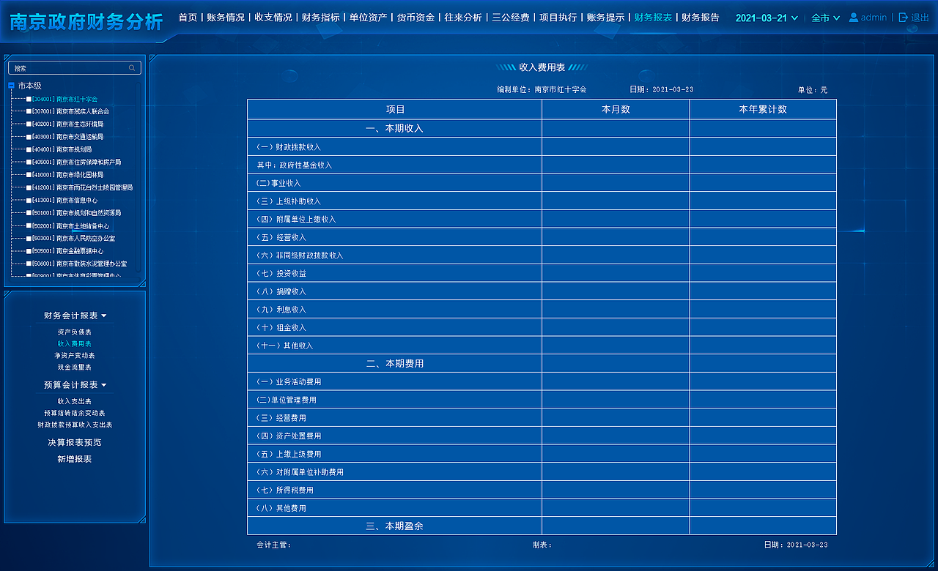Open the 账务提示 menu

coord(606,17)
